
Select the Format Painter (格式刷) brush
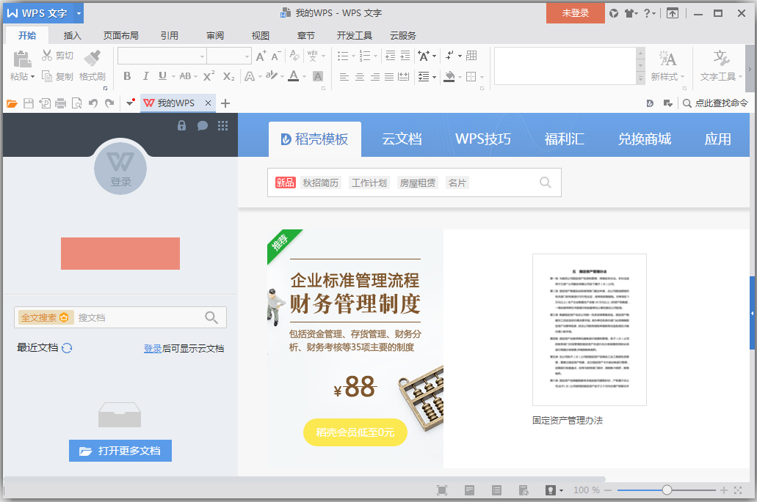pyautogui.click(x=93, y=58)
